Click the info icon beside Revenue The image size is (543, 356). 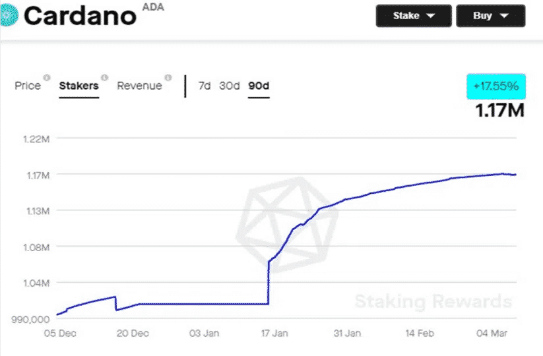pos(168,77)
